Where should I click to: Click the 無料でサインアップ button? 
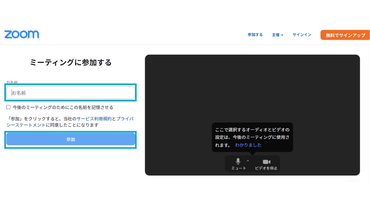(345, 35)
